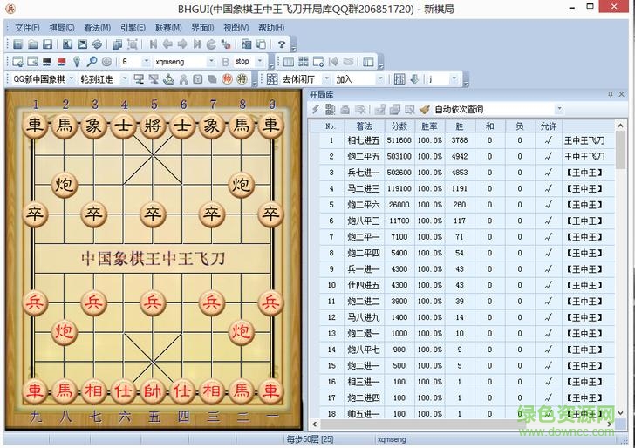Open the small dropdown showing i
This screenshot has width=635, height=448.
pyautogui.click(x=454, y=79)
